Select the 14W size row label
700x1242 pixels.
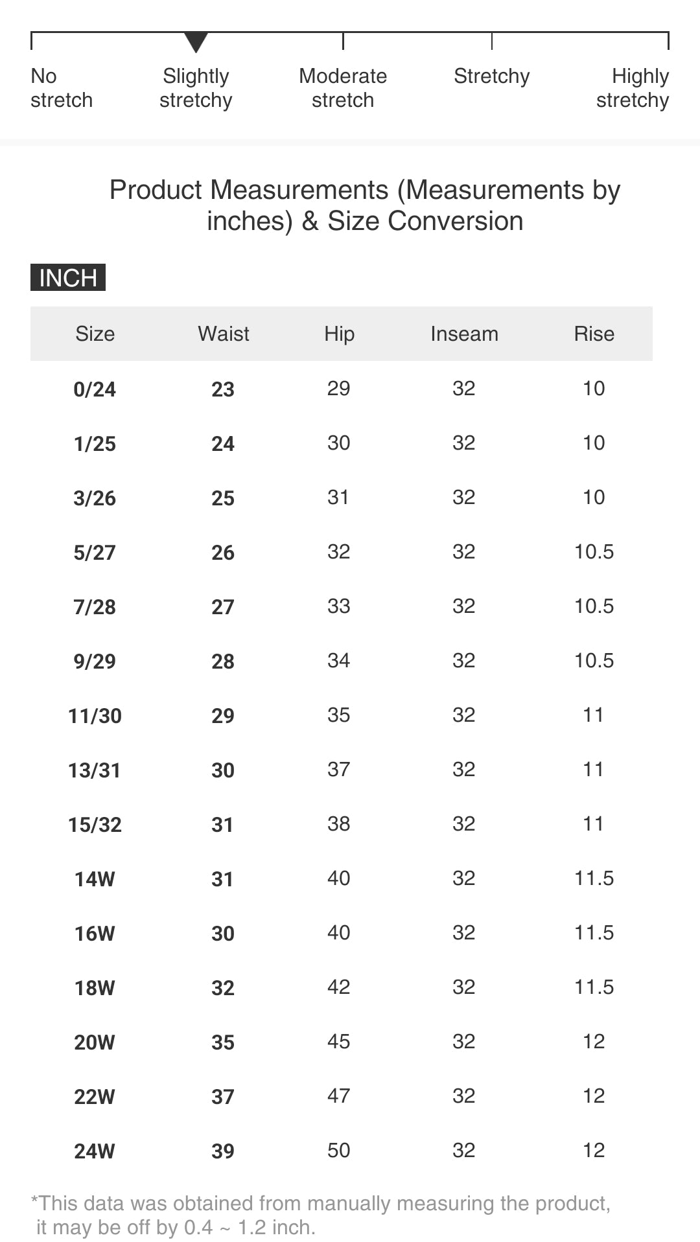click(x=95, y=879)
